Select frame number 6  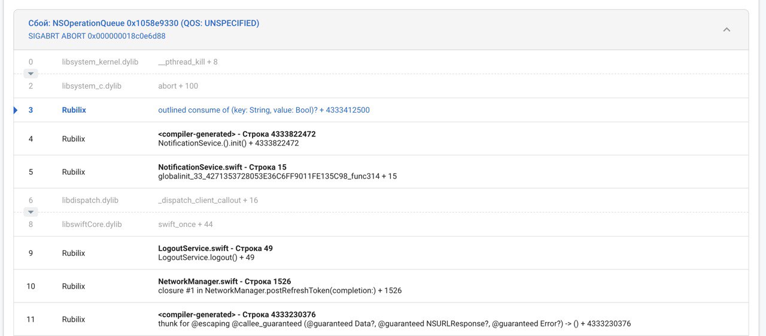[31, 200]
